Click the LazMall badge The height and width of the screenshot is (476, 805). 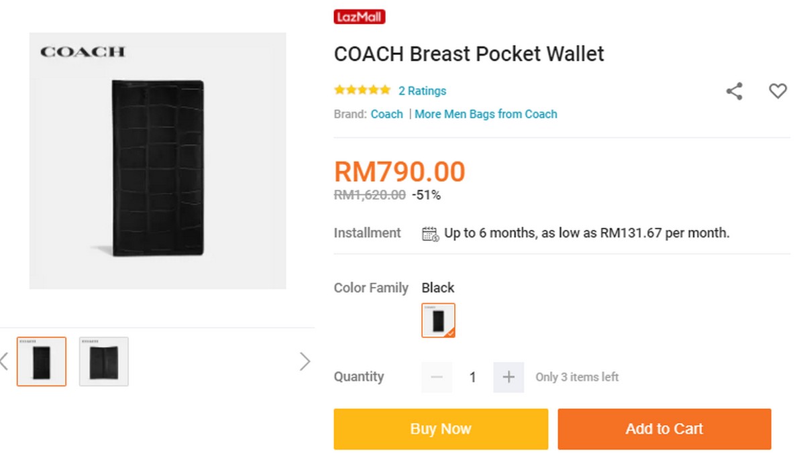360,17
